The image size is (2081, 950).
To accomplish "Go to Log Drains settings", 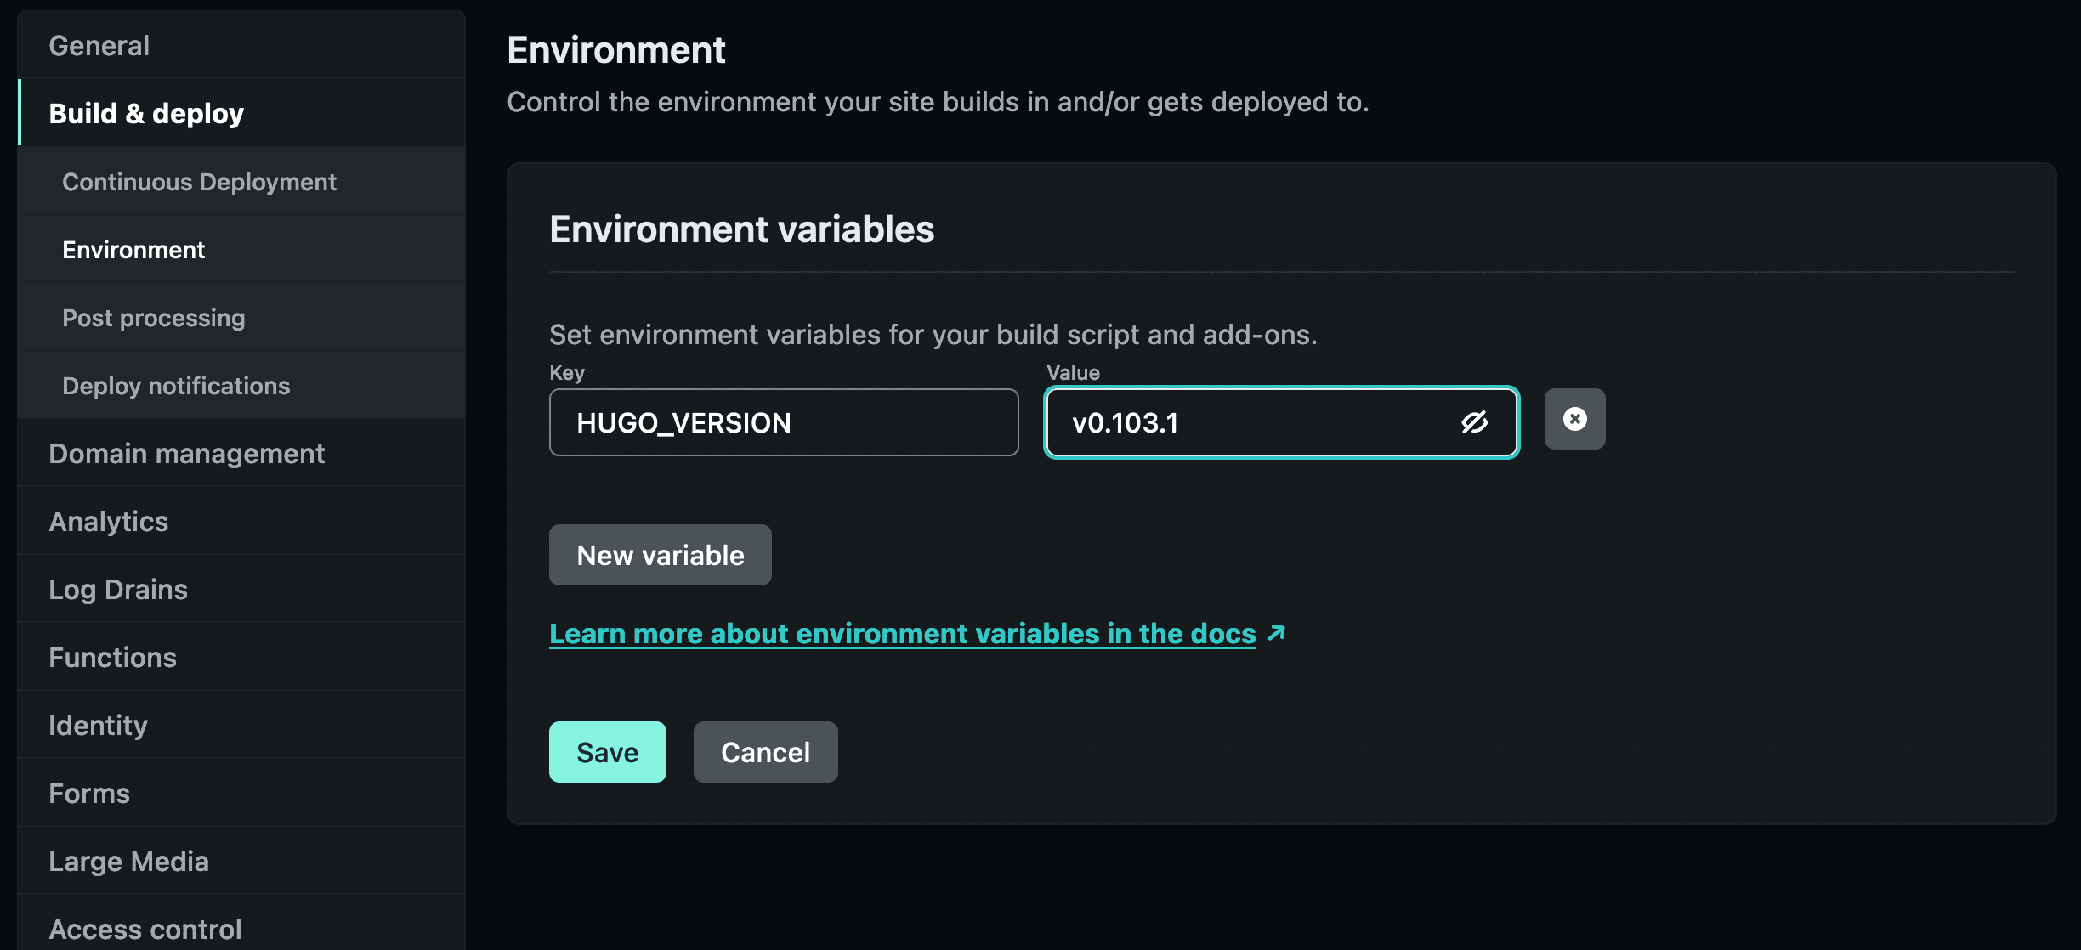I will tap(117, 590).
